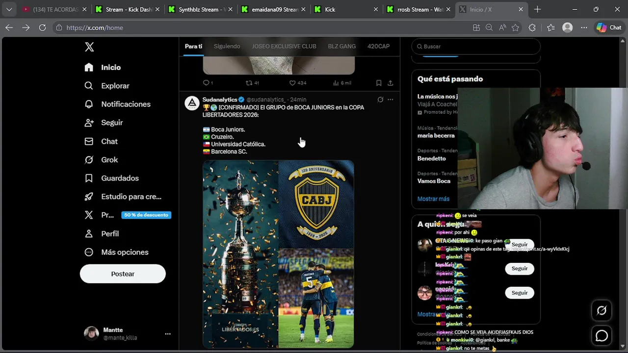Click Grok icon on Sudanalytics post
Image resolution: width=628 pixels, height=353 pixels.
[x=380, y=100]
